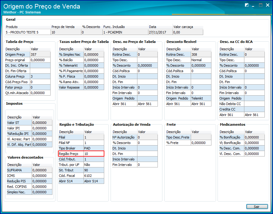Open 'Abrir 514' value cell in Região e Tributação

[x=94, y=181]
